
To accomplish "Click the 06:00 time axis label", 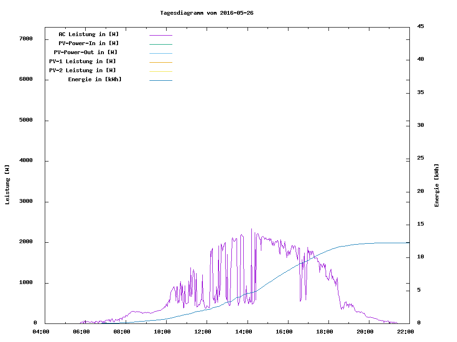I will pyautogui.click(x=81, y=332).
